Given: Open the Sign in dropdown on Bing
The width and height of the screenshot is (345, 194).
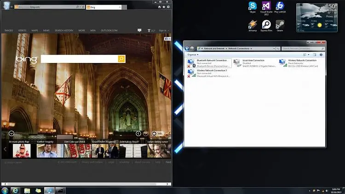Looking at the screenshot, I should [164, 31].
